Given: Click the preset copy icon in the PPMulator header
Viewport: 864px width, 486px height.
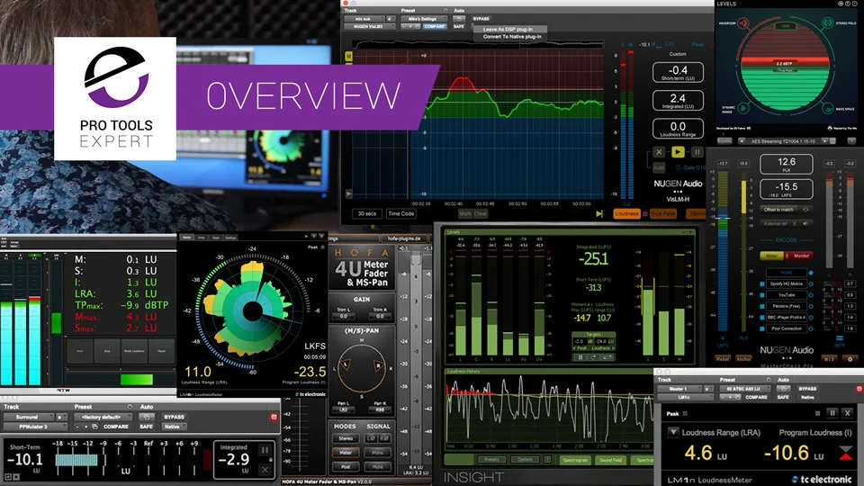Looking at the screenshot, I should pos(94,427).
